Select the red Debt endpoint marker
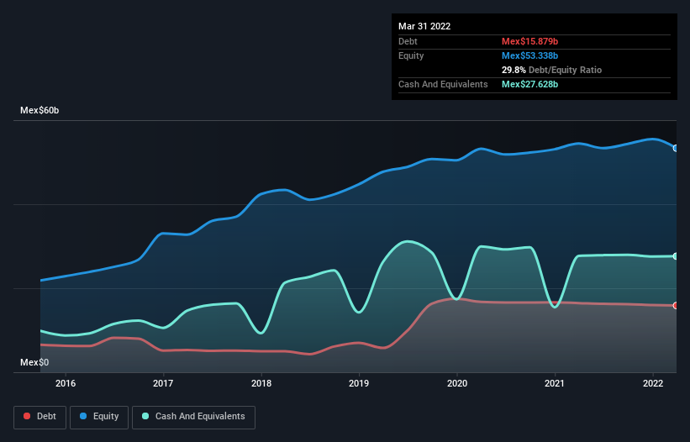The height and width of the screenshot is (442, 690). coord(676,305)
